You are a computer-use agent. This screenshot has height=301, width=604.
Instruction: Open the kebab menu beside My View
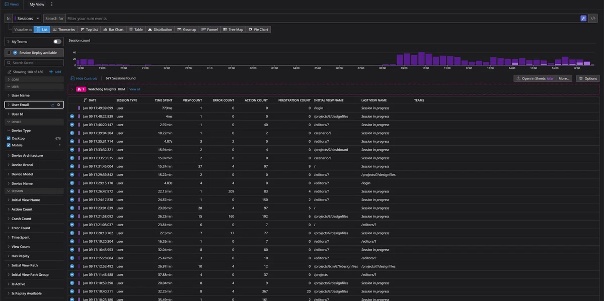point(52,4)
